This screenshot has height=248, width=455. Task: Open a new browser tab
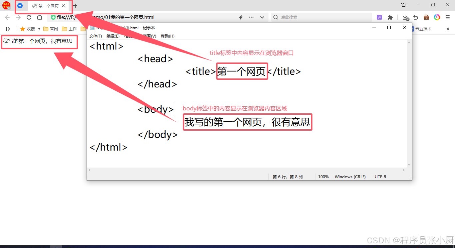pyautogui.click(x=75, y=6)
